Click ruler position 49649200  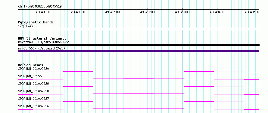click(x=147, y=12)
